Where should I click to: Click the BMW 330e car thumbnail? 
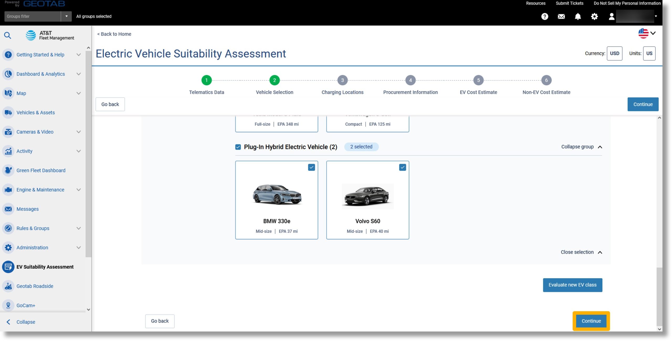point(277,195)
